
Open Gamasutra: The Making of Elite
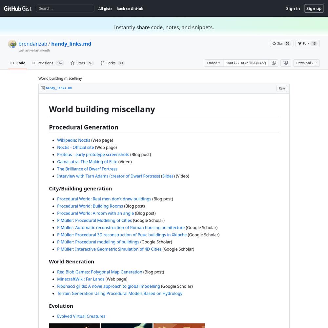click(87, 162)
